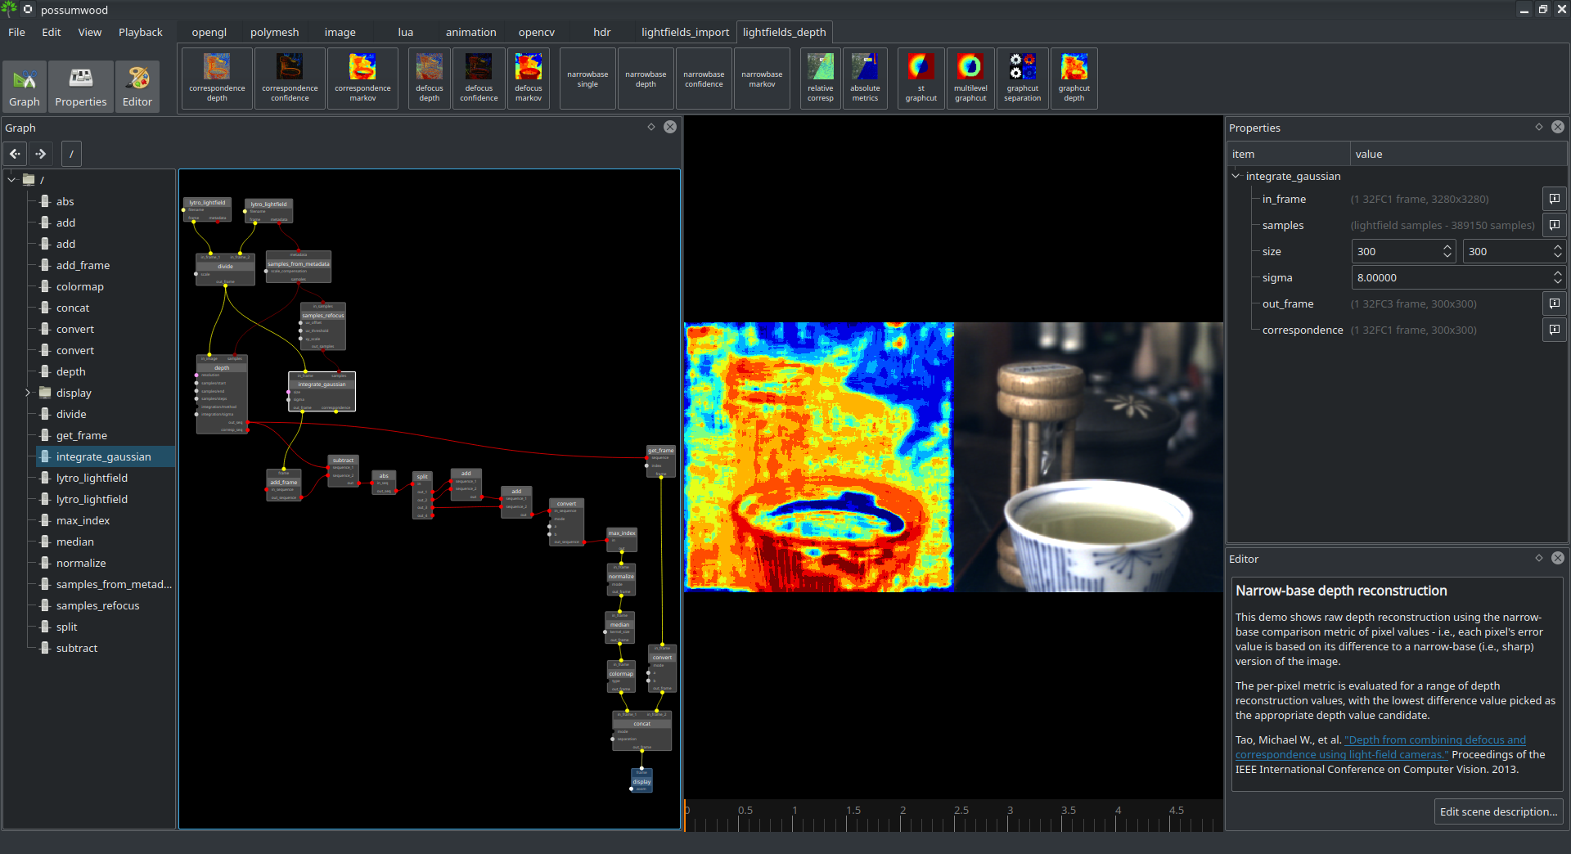This screenshot has width=1571, height=854.
Task: Load narrowbase confidence setup
Action: [704, 79]
